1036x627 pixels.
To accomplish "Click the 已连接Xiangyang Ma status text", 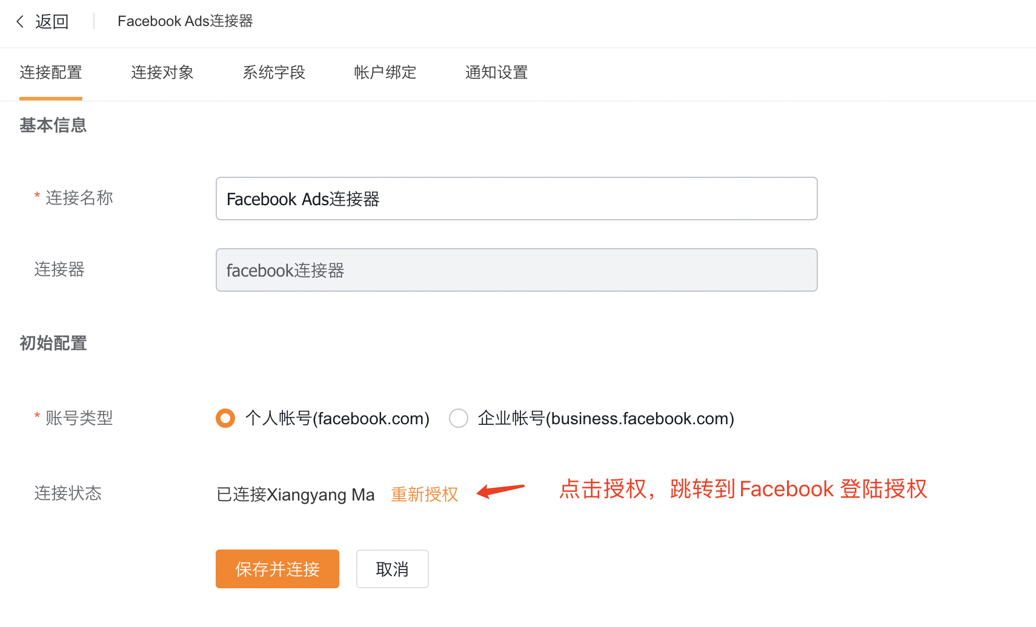I will (296, 494).
